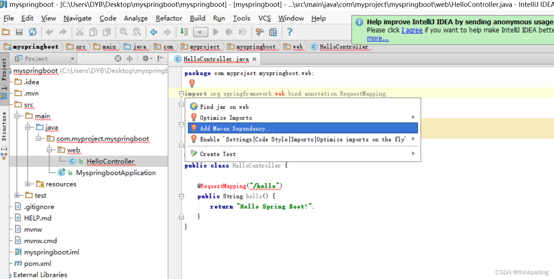Click the Help question mark icon
This screenshot has height=279, width=554.
tap(289, 32)
